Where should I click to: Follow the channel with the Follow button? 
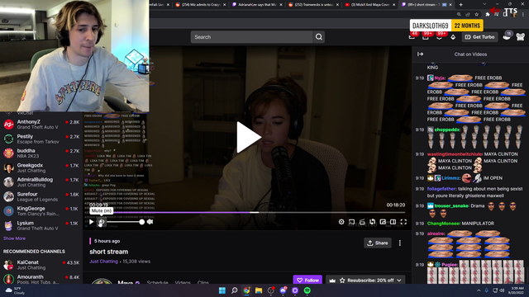click(307, 280)
